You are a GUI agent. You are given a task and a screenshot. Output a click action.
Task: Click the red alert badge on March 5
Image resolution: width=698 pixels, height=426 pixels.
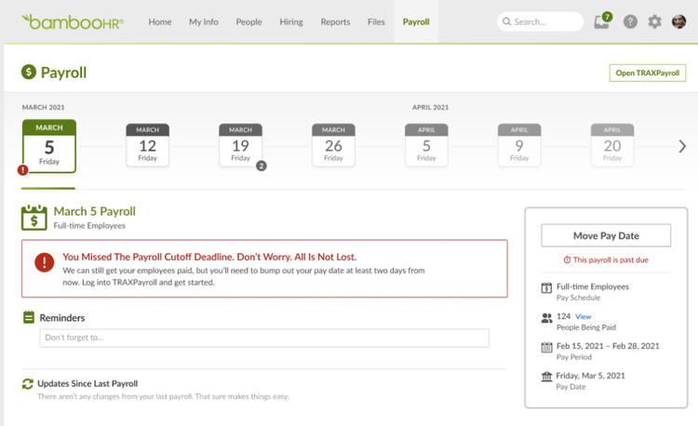click(x=22, y=170)
